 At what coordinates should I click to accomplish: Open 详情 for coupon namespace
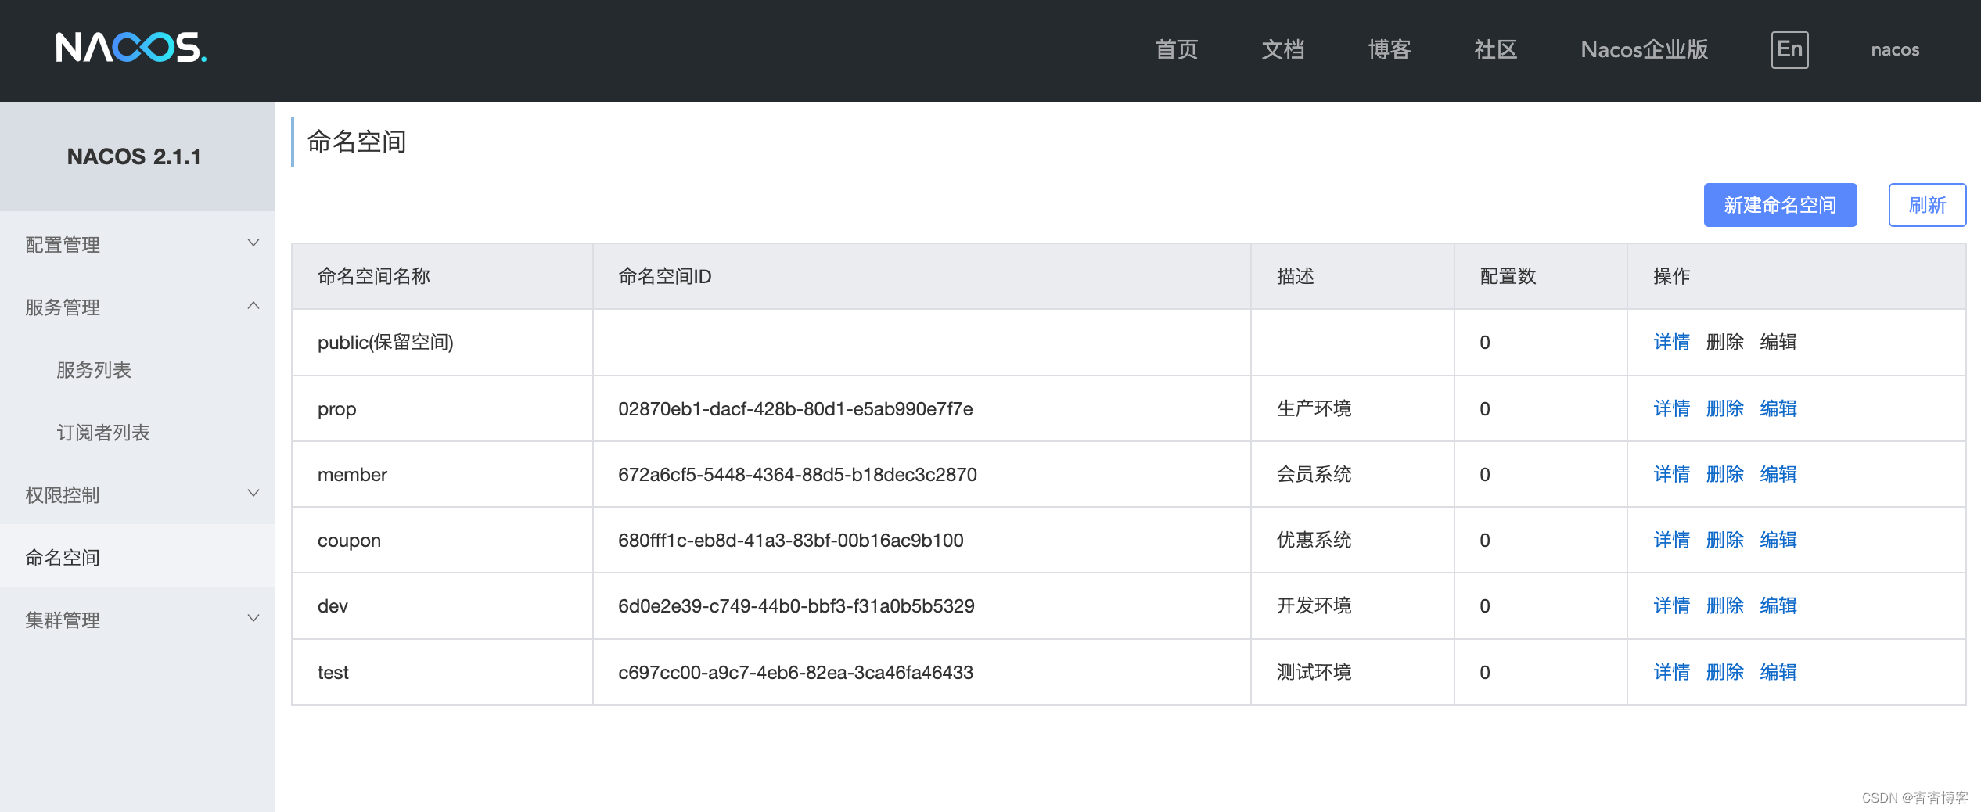click(x=1671, y=540)
